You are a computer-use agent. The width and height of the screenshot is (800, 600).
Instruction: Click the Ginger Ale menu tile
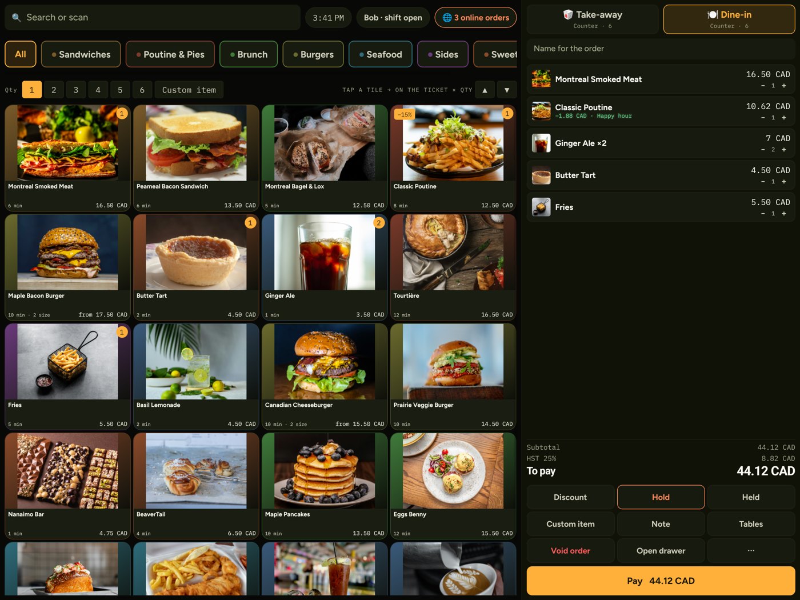click(325, 267)
